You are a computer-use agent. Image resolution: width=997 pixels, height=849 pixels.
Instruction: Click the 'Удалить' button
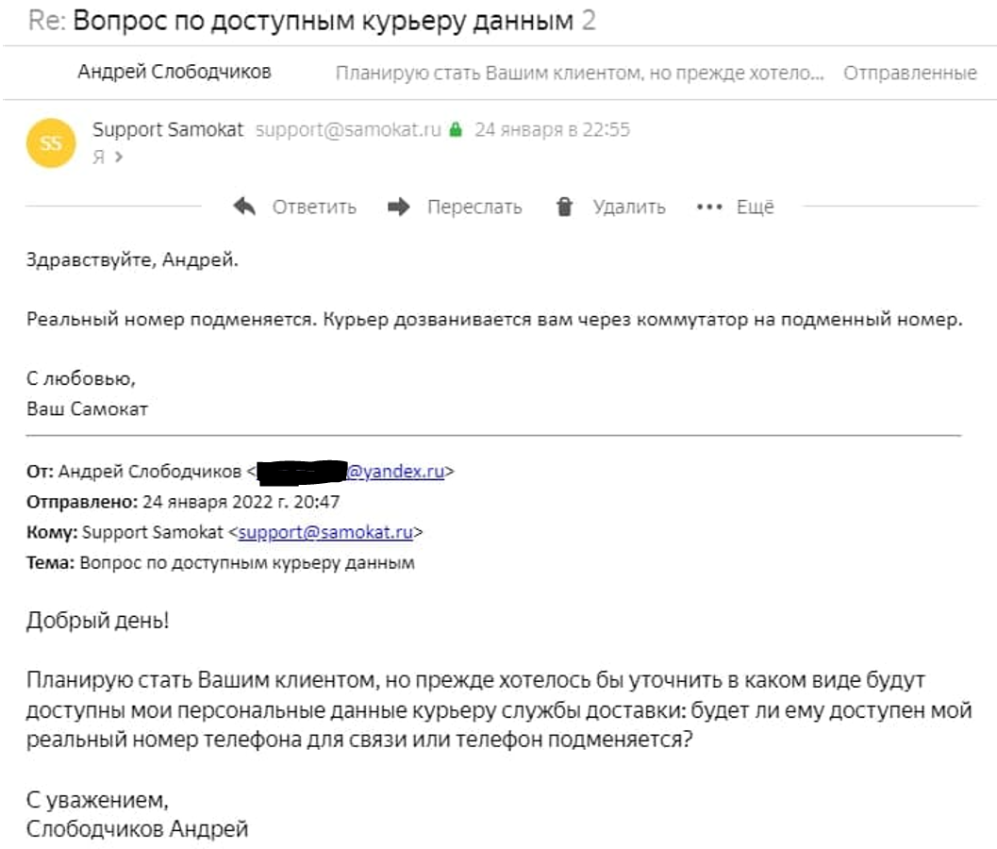click(628, 207)
